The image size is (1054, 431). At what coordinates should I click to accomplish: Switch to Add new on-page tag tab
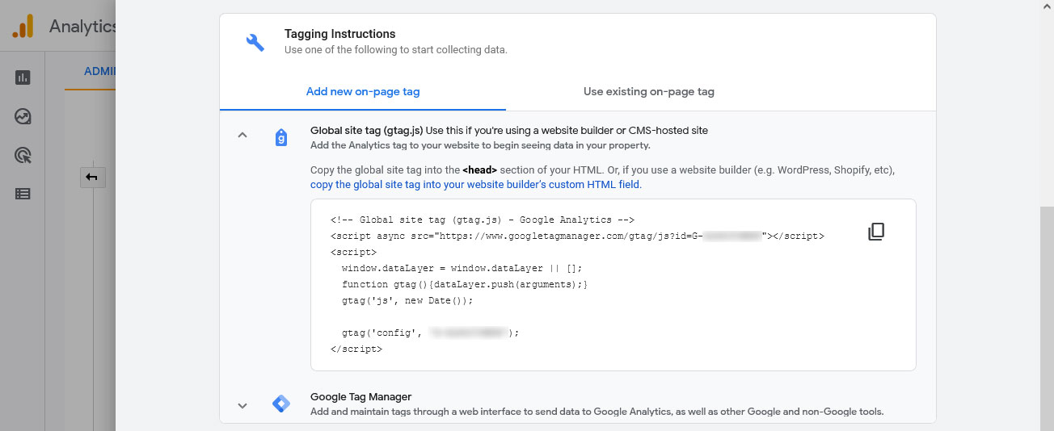pyautogui.click(x=363, y=91)
